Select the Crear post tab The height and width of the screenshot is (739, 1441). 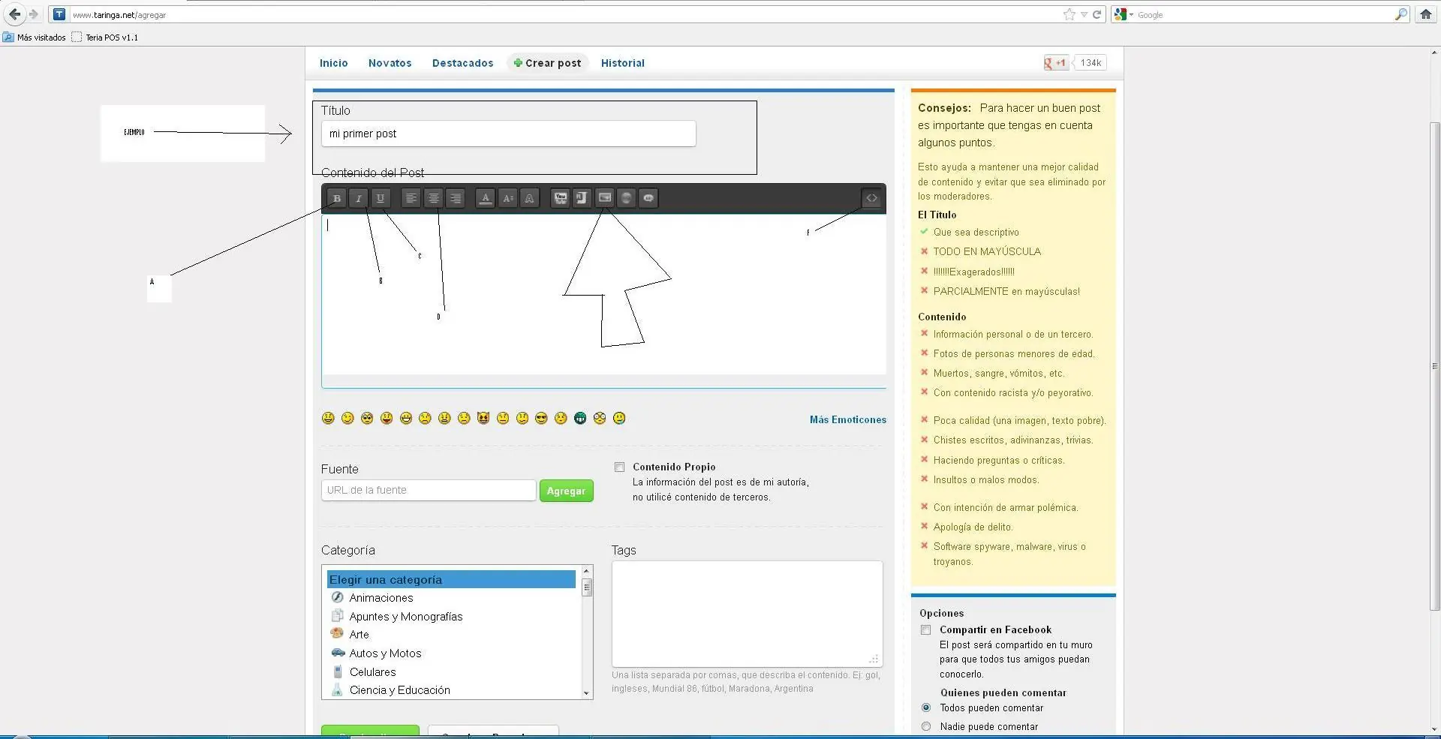(547, 63)
